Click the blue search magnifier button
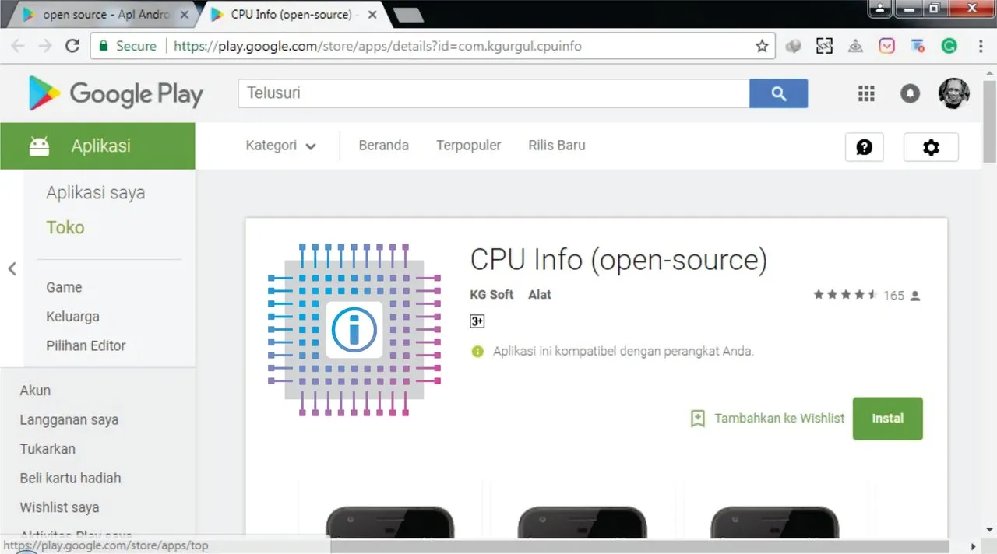Image resolution: width=997 pixels, height=554 pixels. coord(778,93)
